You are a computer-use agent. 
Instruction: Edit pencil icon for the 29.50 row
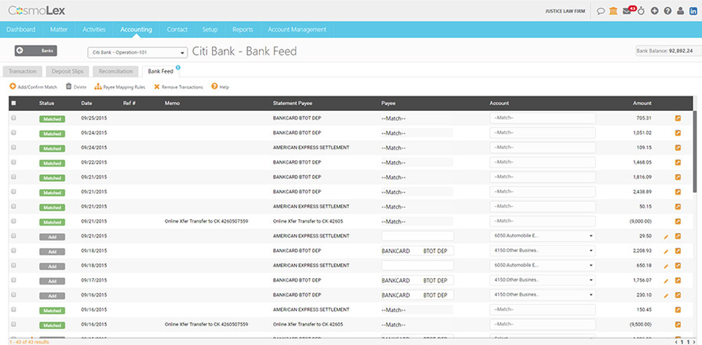[665, 236]
